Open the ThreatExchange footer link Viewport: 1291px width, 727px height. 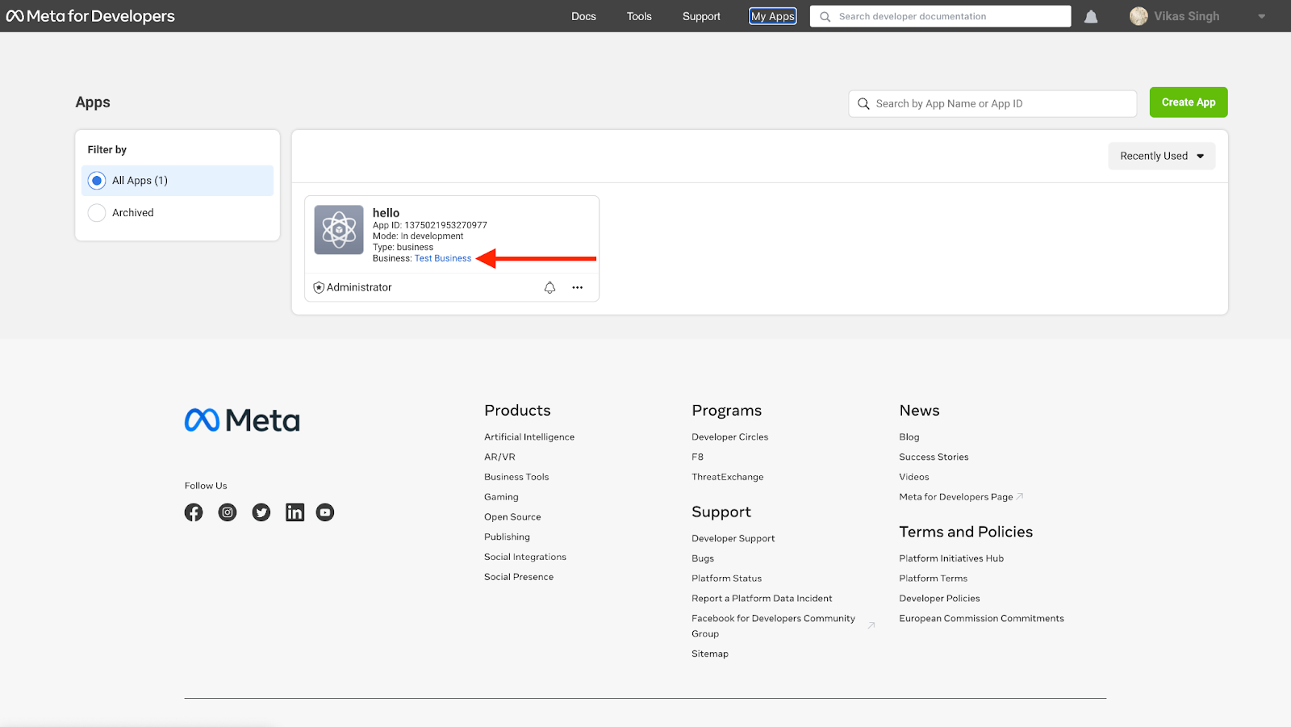click(x=727, y=477)
